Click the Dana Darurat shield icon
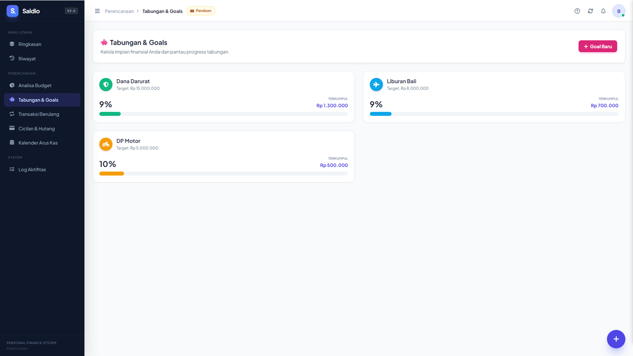The image size is (633, 356). (x=106, y=85)
